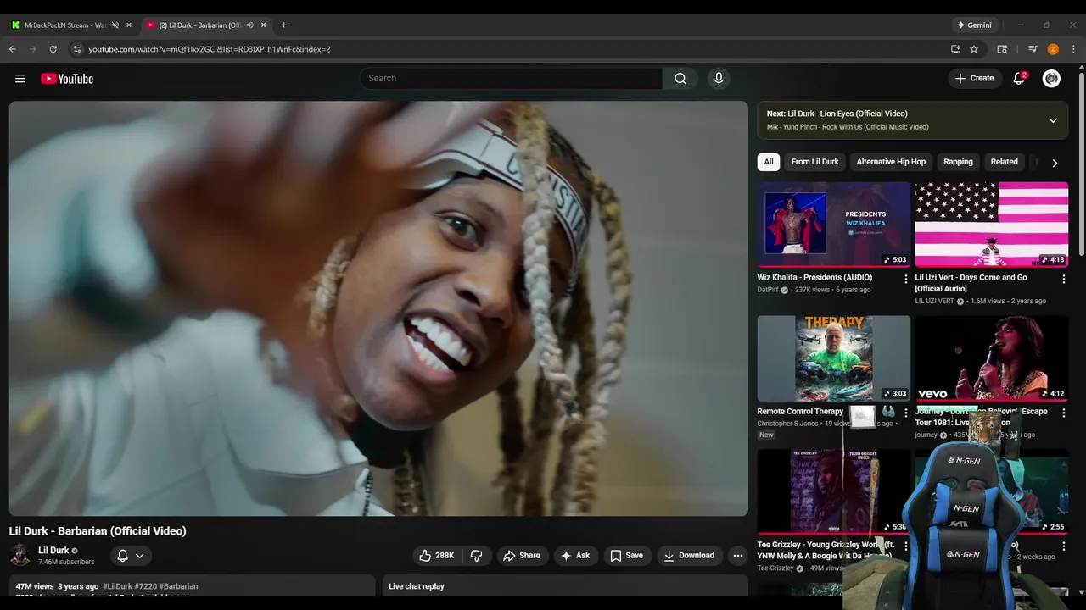Screen dimensions: 1086x610
Task: Select the Alternative Hip Hop chip
Action: [891, 162]
